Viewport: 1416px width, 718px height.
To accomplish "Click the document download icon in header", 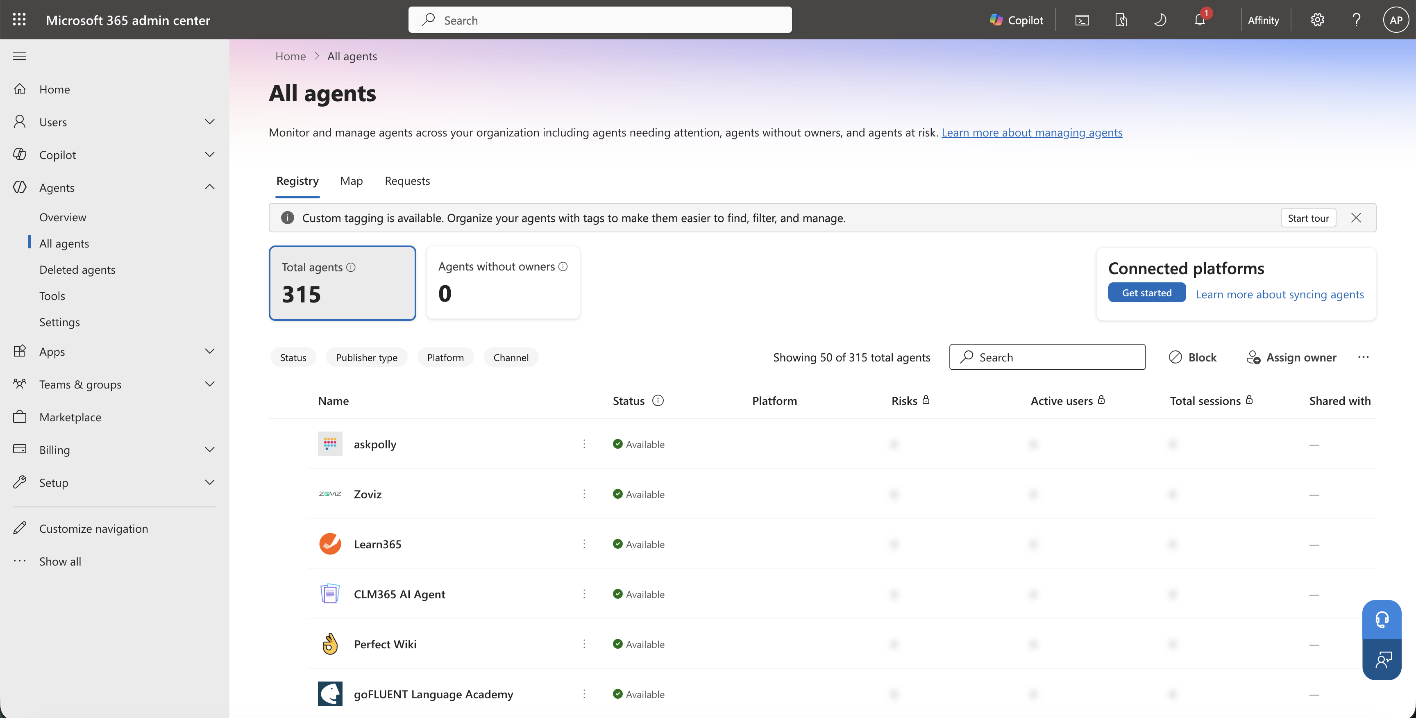I will tap(1121, 20).
